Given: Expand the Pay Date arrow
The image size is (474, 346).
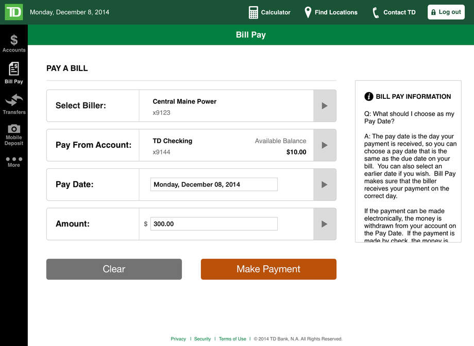Looking at the screenshot, I should (325, 185).
